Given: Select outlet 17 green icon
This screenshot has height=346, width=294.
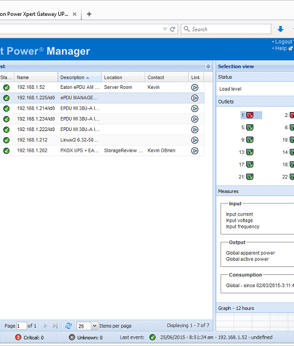Looking at the screenshot, I should (x=250, y=164).
